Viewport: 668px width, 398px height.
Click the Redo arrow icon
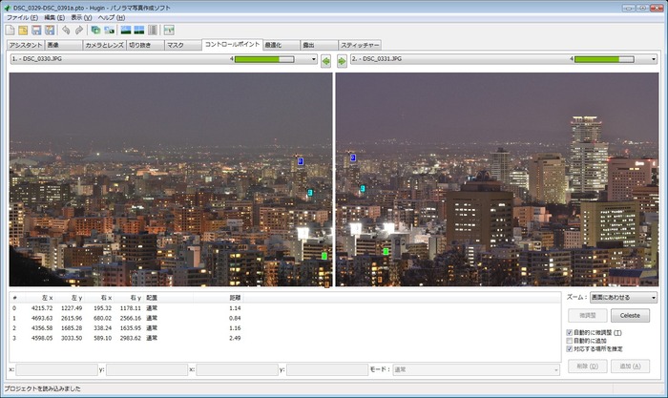pyautogui.click(x=79, y=30)
